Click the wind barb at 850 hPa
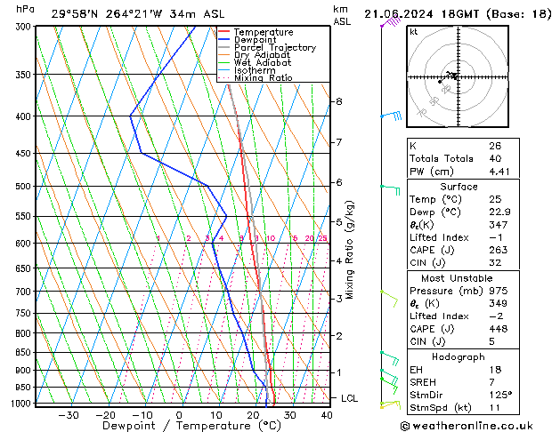Screen dimensions: 560x432 (x=390, y=358)
